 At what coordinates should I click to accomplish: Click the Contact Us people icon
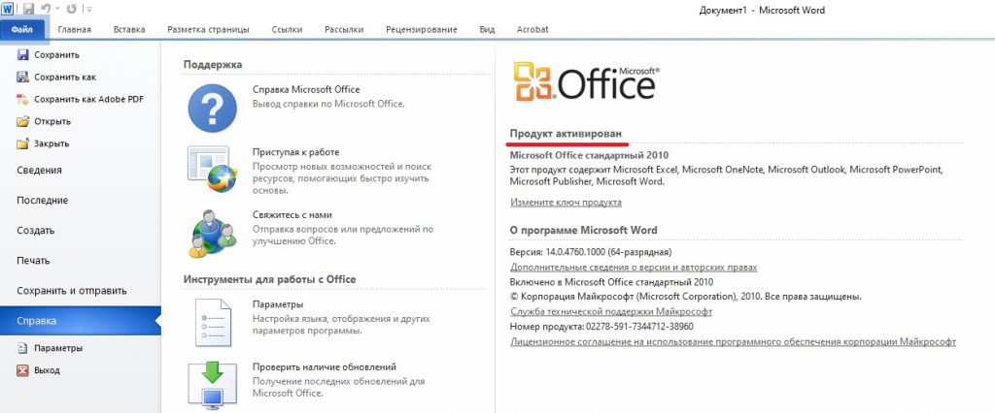point(212,233)
